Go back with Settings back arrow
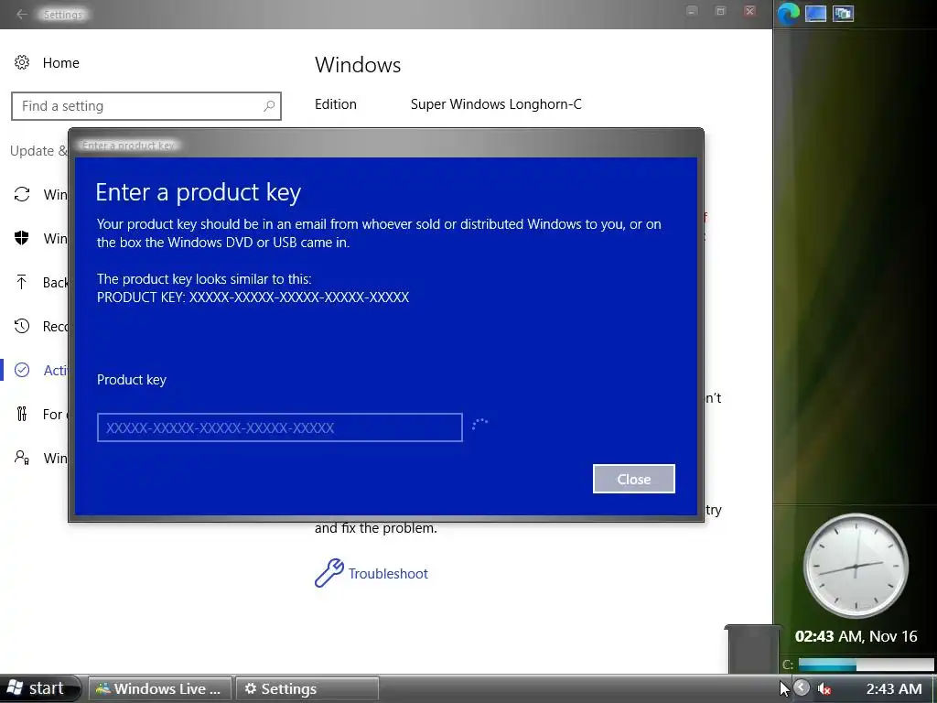 22,14
